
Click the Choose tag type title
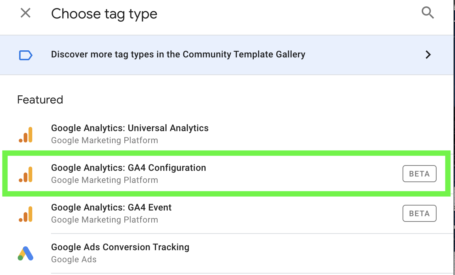coord(104,14)
